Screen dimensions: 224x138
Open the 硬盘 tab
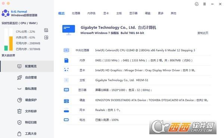click(147, 13)
